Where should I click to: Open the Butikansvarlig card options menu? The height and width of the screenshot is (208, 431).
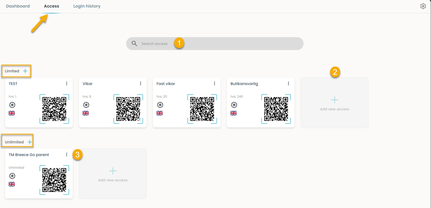coord(288,83)
